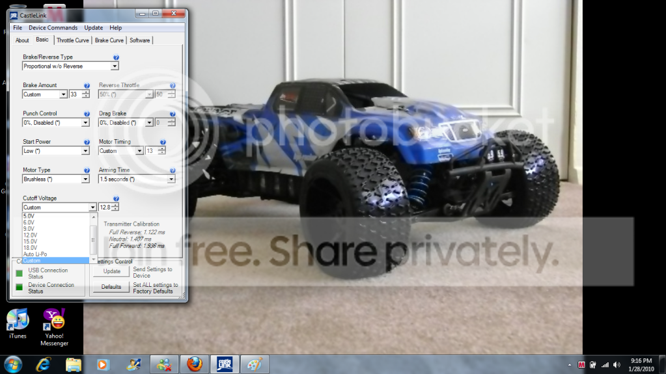This screenshot has height=374, width=666.
Task: Expand the Punch Control dropdown
Action: point(85,123)
